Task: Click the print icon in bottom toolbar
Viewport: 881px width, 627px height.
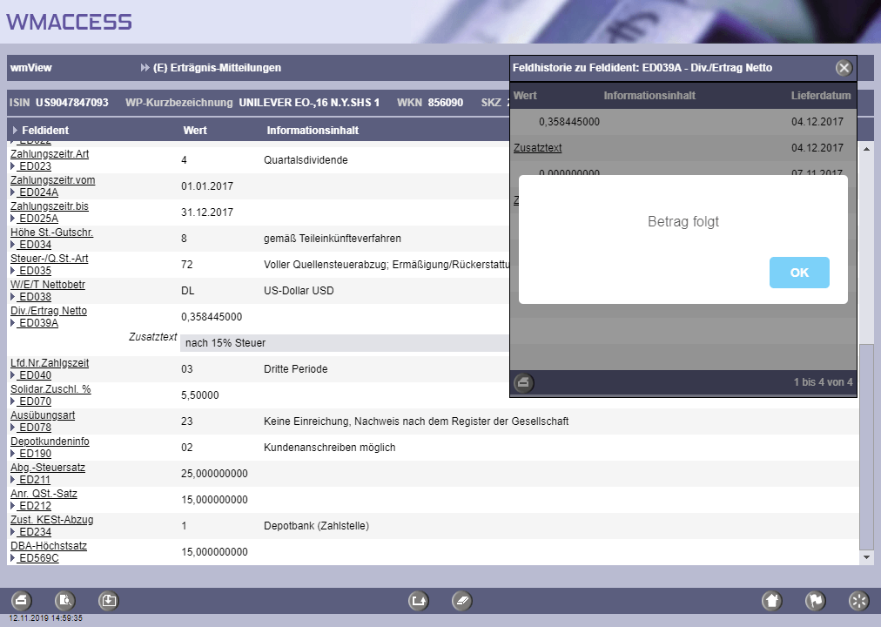Action: tap(23, 600)
